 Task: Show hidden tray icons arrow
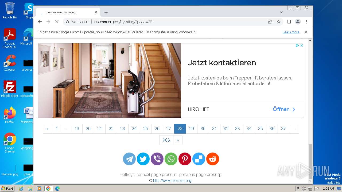pos(298,189)
